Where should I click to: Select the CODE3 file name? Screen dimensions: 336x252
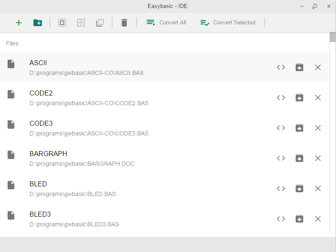pyautogui.click(x=41, y=123)
